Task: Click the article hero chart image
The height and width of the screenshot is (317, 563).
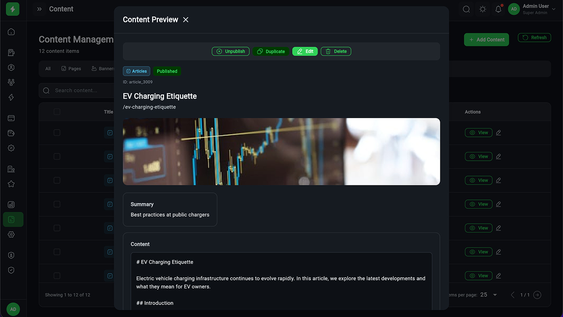Action: click(281, 151)
